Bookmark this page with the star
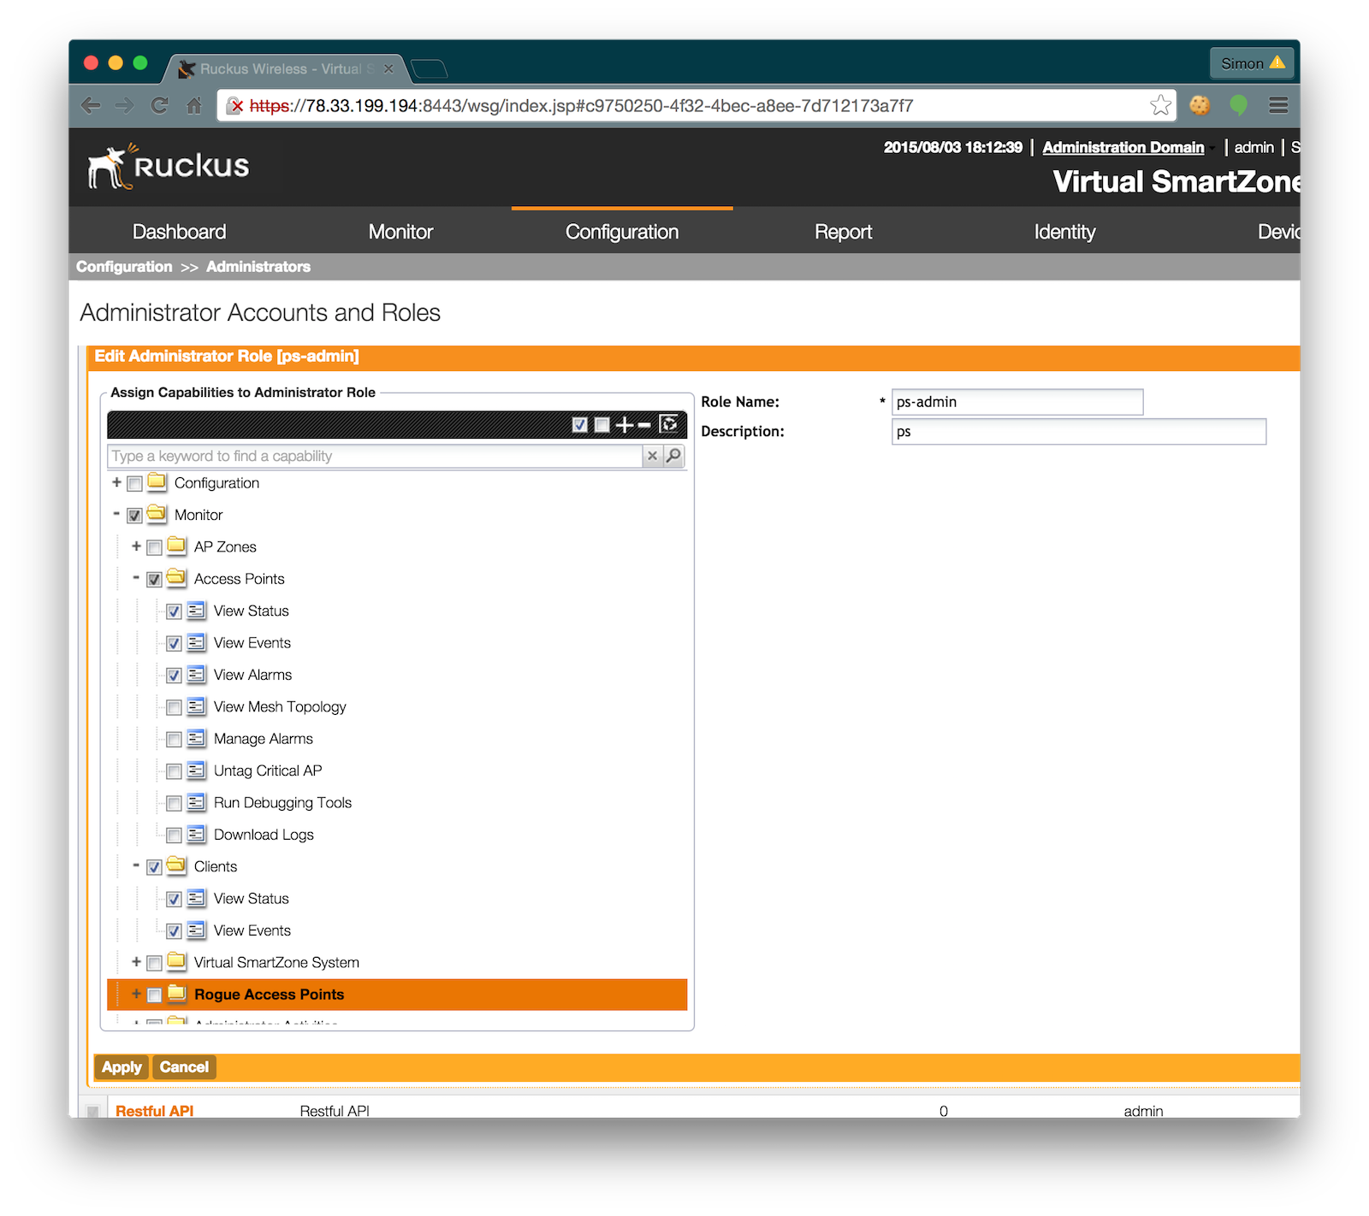This screenshot has height=1216, width=1369. [1160, 105]
